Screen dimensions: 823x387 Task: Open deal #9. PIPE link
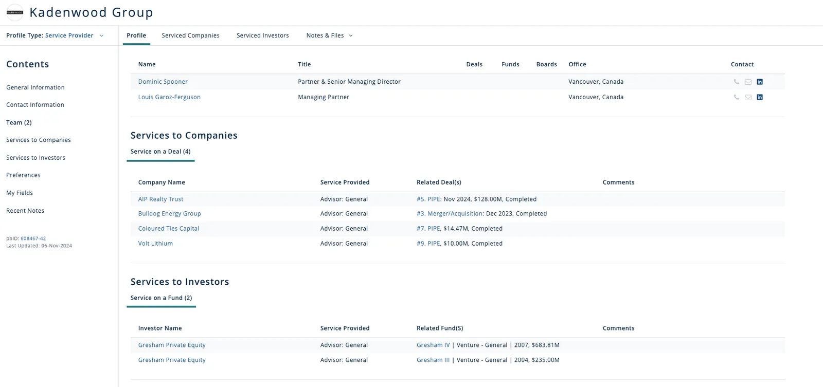tap(428, 244)
